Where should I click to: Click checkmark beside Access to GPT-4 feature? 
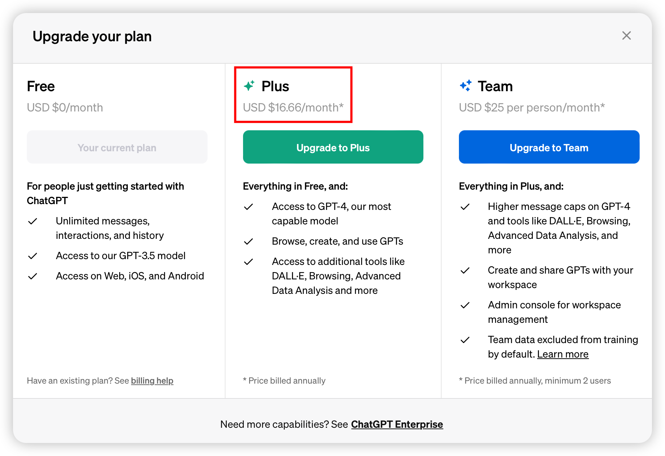[x=248, y=207]
